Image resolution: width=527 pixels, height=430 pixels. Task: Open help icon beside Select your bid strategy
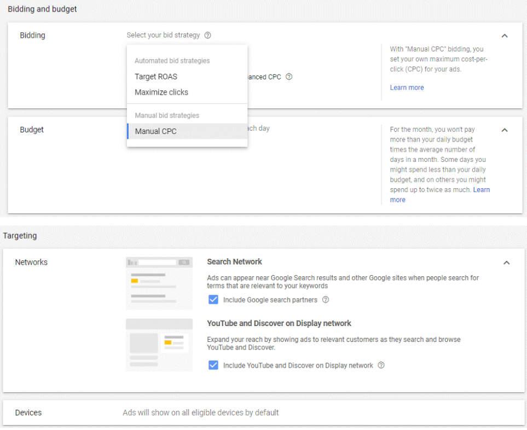pyautogui.click(x=208, y=35)
